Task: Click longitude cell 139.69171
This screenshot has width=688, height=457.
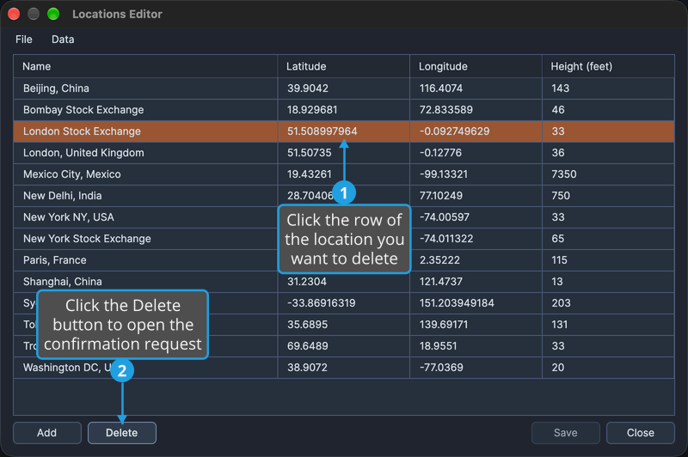Action: [476, 325]
